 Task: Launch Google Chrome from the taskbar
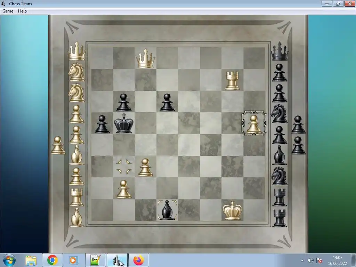point(52,260)
